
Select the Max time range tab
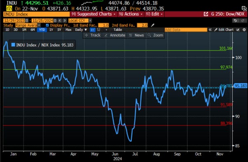tap(68, 30)
